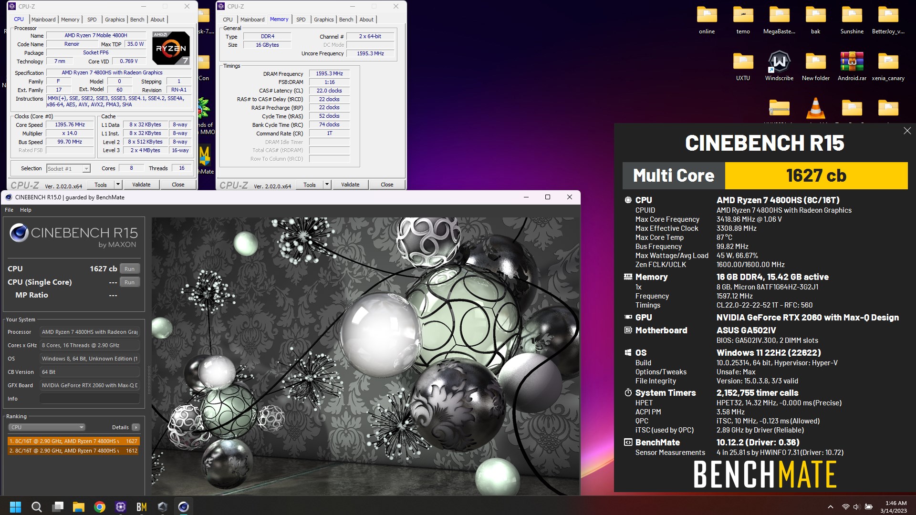Close the BenchMate result overlay
916x515 pixels.
907,131
